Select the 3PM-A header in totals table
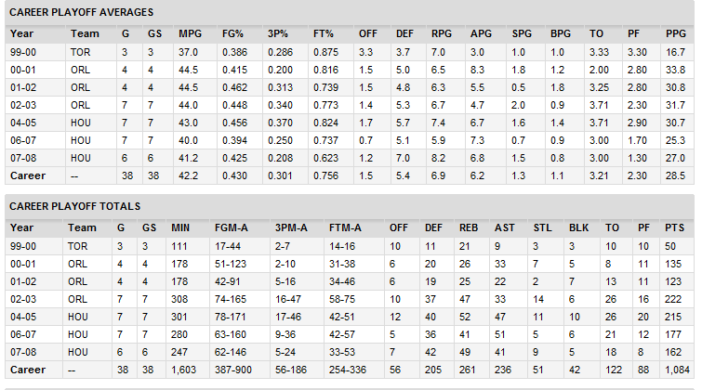 coord(291,228)
